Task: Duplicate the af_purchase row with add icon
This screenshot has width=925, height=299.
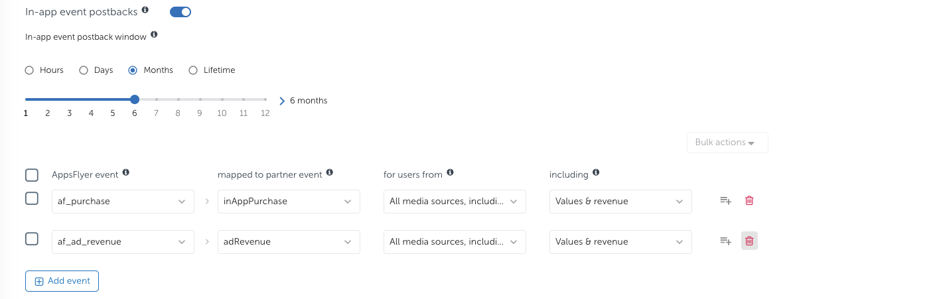Action: (x=725, y=201)
